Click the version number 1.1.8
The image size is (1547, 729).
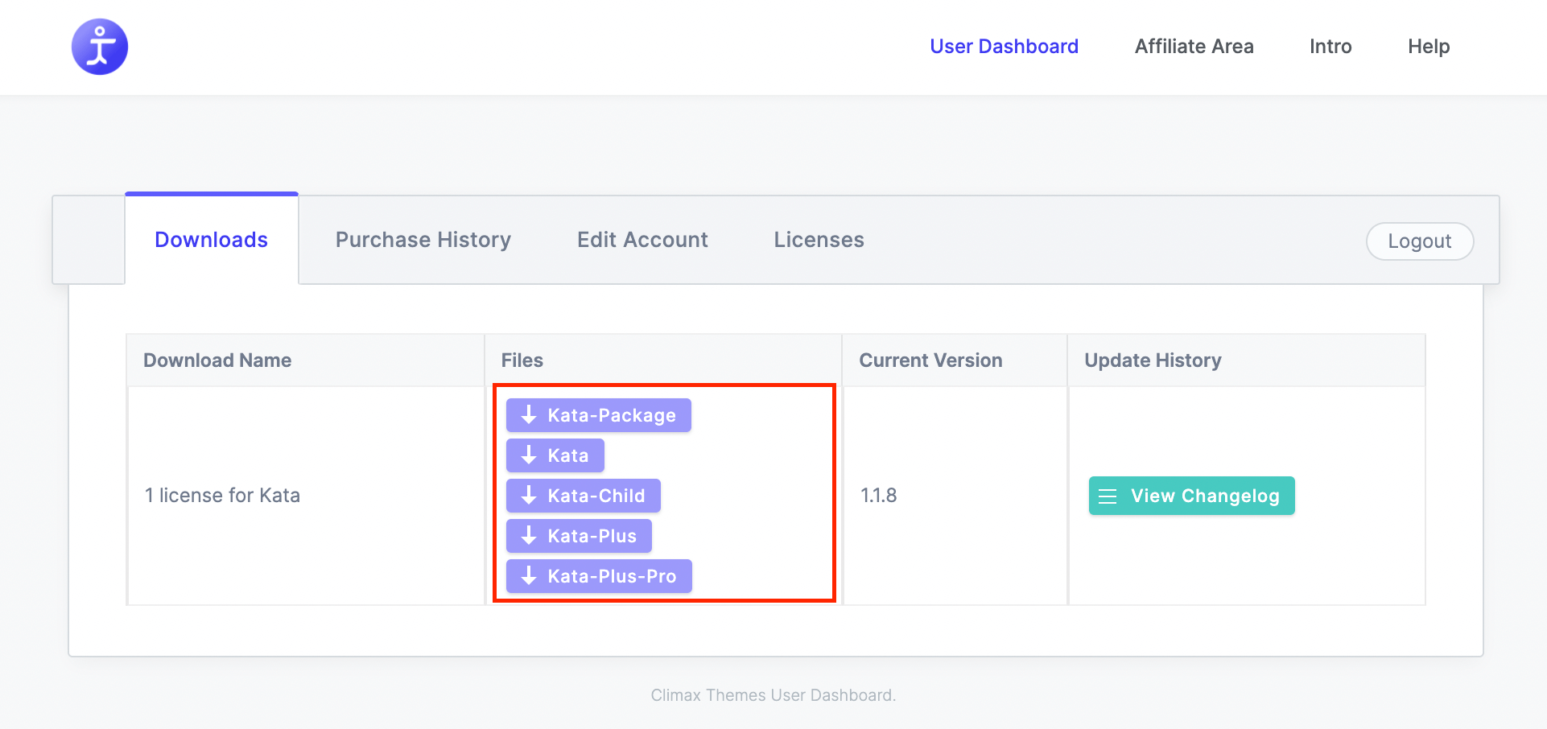[x=879, y=496]
